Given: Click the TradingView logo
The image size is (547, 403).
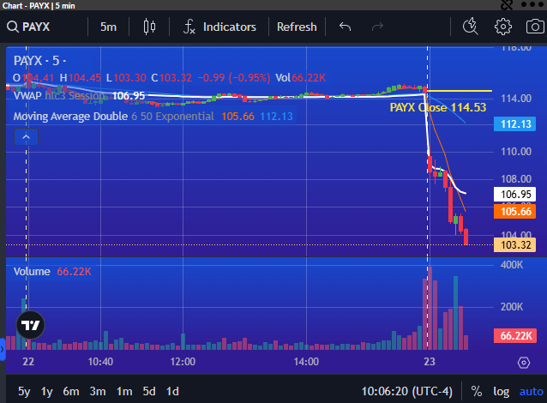Looking at the screenshot, I should [30, 325].
